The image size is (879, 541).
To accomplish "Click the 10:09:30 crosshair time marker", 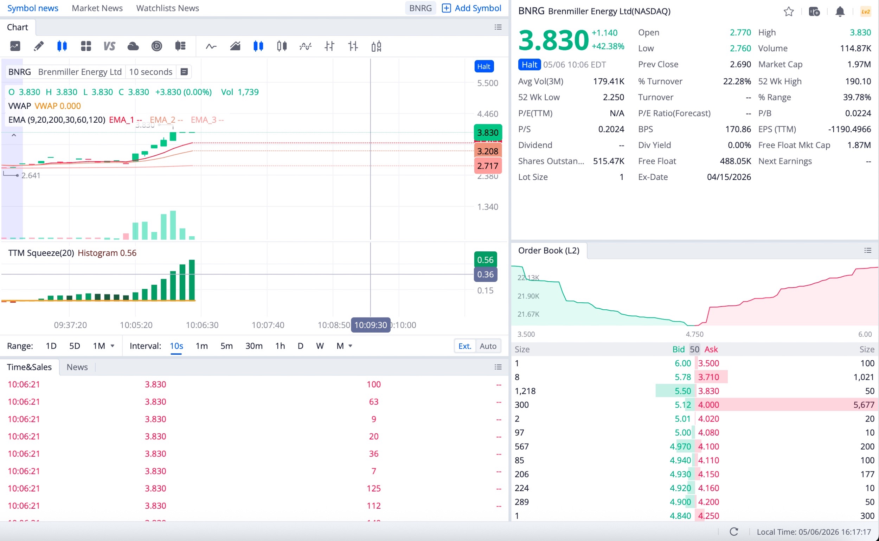I will (x=371, y=325).
